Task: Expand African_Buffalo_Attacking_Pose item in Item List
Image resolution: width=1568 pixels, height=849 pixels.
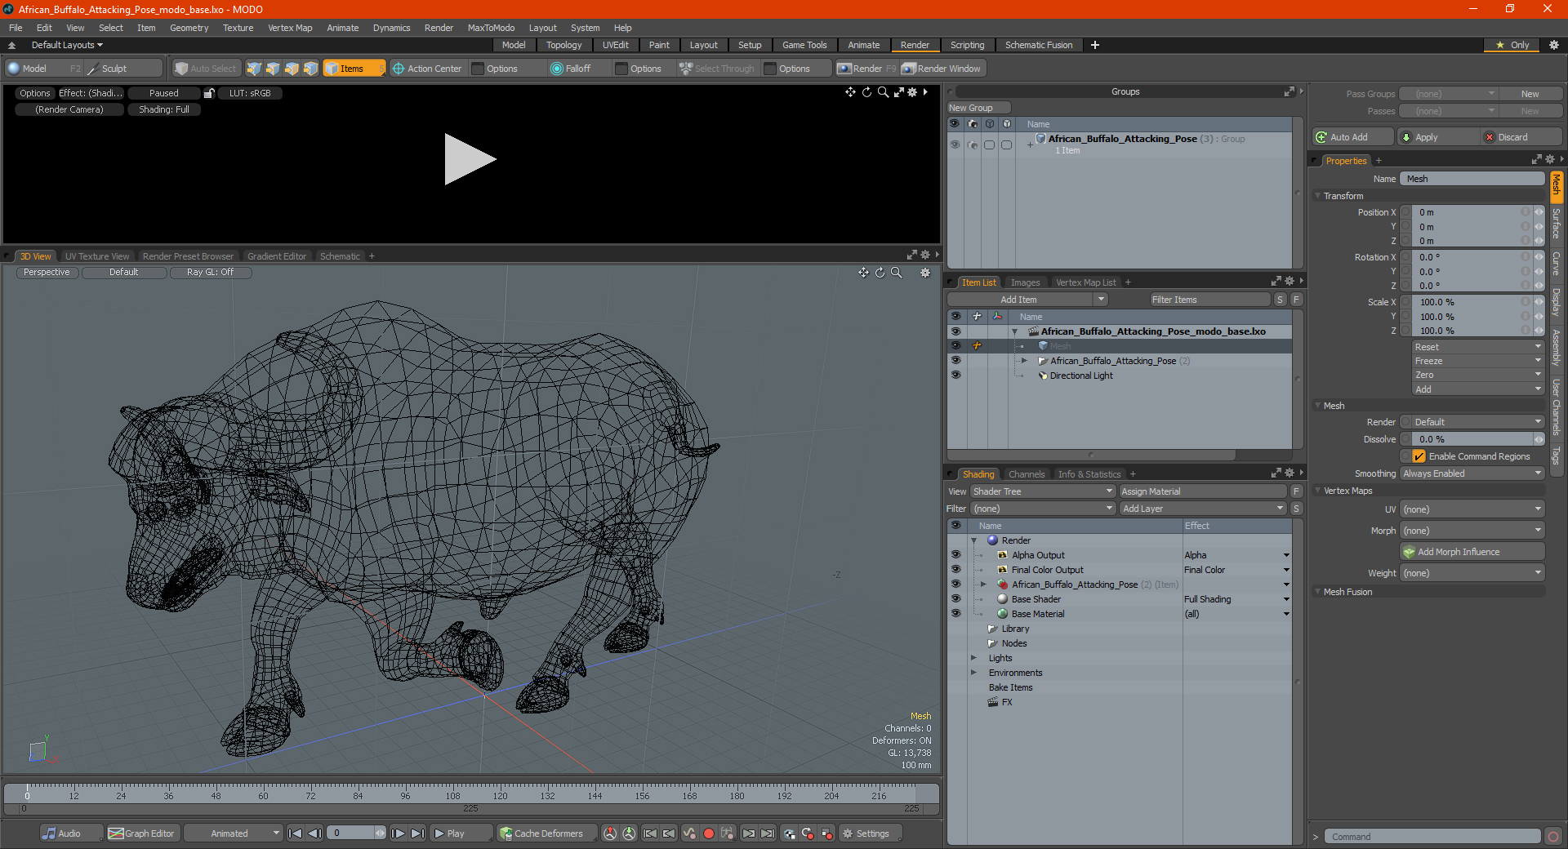Action: tap(1025, 361)
